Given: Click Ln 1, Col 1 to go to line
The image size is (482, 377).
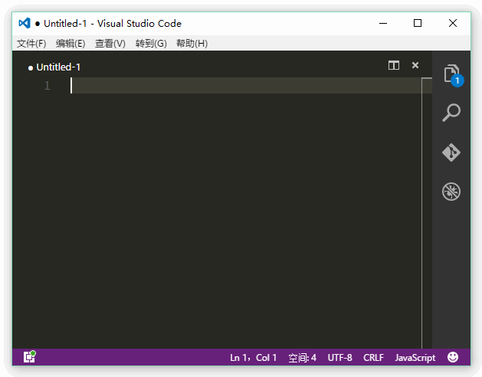Looking at the screenshot, I should click(x=254, y=358).
